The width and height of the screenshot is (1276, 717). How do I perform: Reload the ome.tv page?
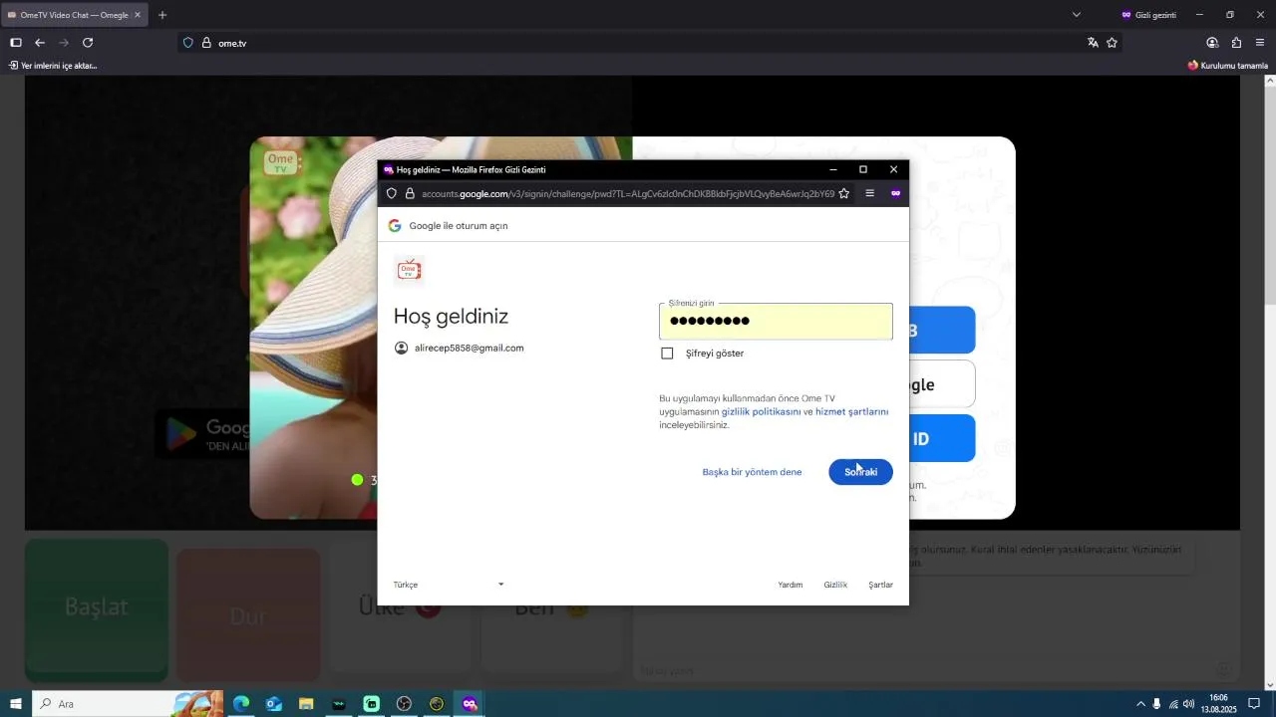point(88,43)
